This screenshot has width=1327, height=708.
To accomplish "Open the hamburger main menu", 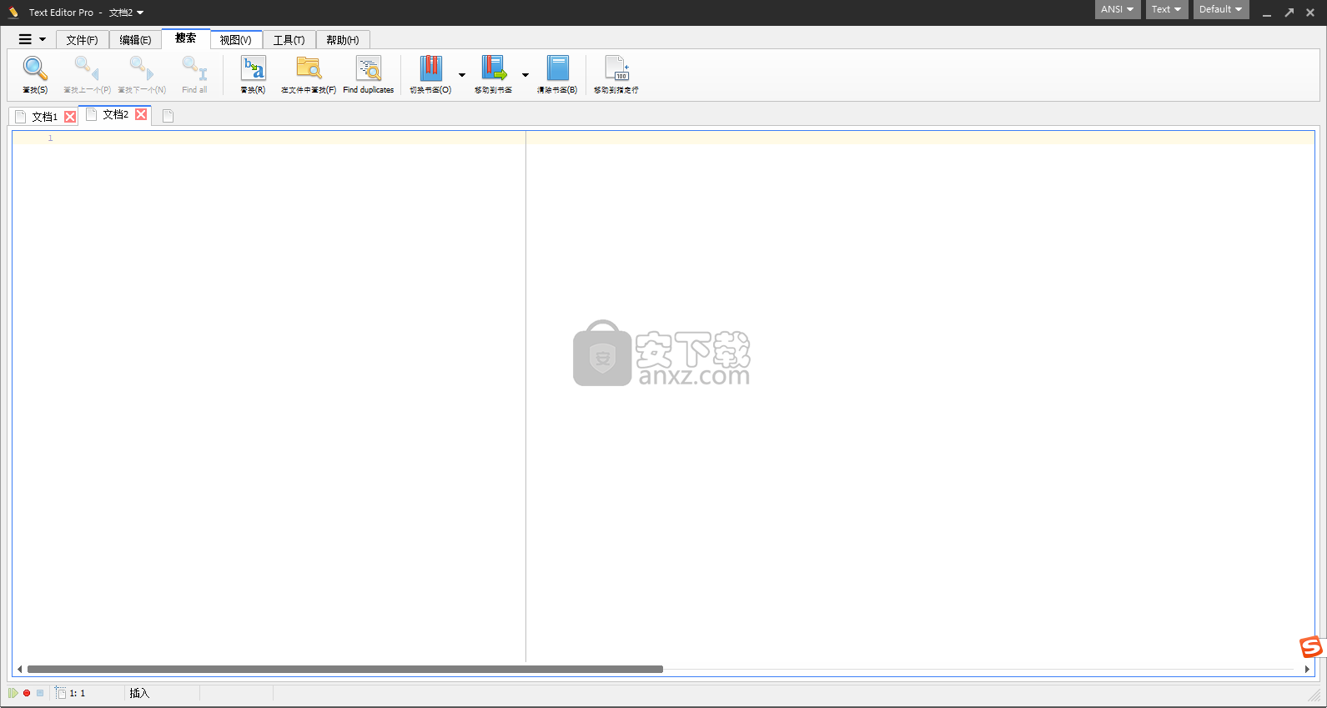I will coord(32,39).
